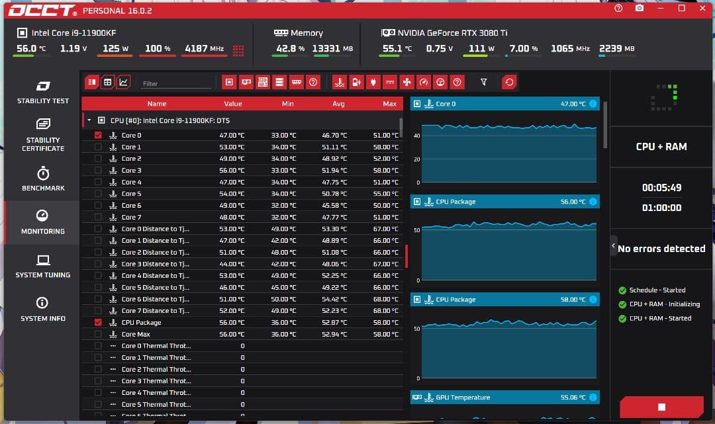The image size is (715, 424).
Task: Click info circle on GPU Temperature graph
Action: [x=593, y=398]
